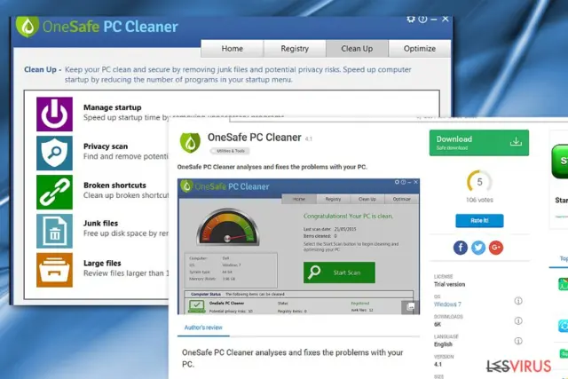Show info for OS Windows 7
This screenshot has height=379, width=568.
coord(518,301)
